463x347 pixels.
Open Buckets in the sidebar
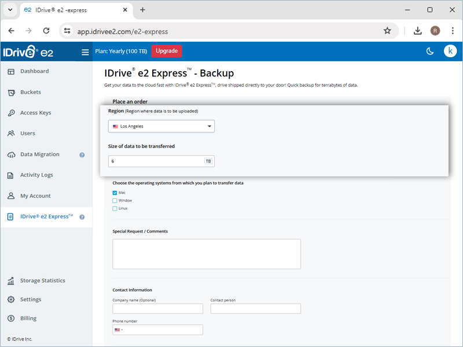(x=30, y=92)
